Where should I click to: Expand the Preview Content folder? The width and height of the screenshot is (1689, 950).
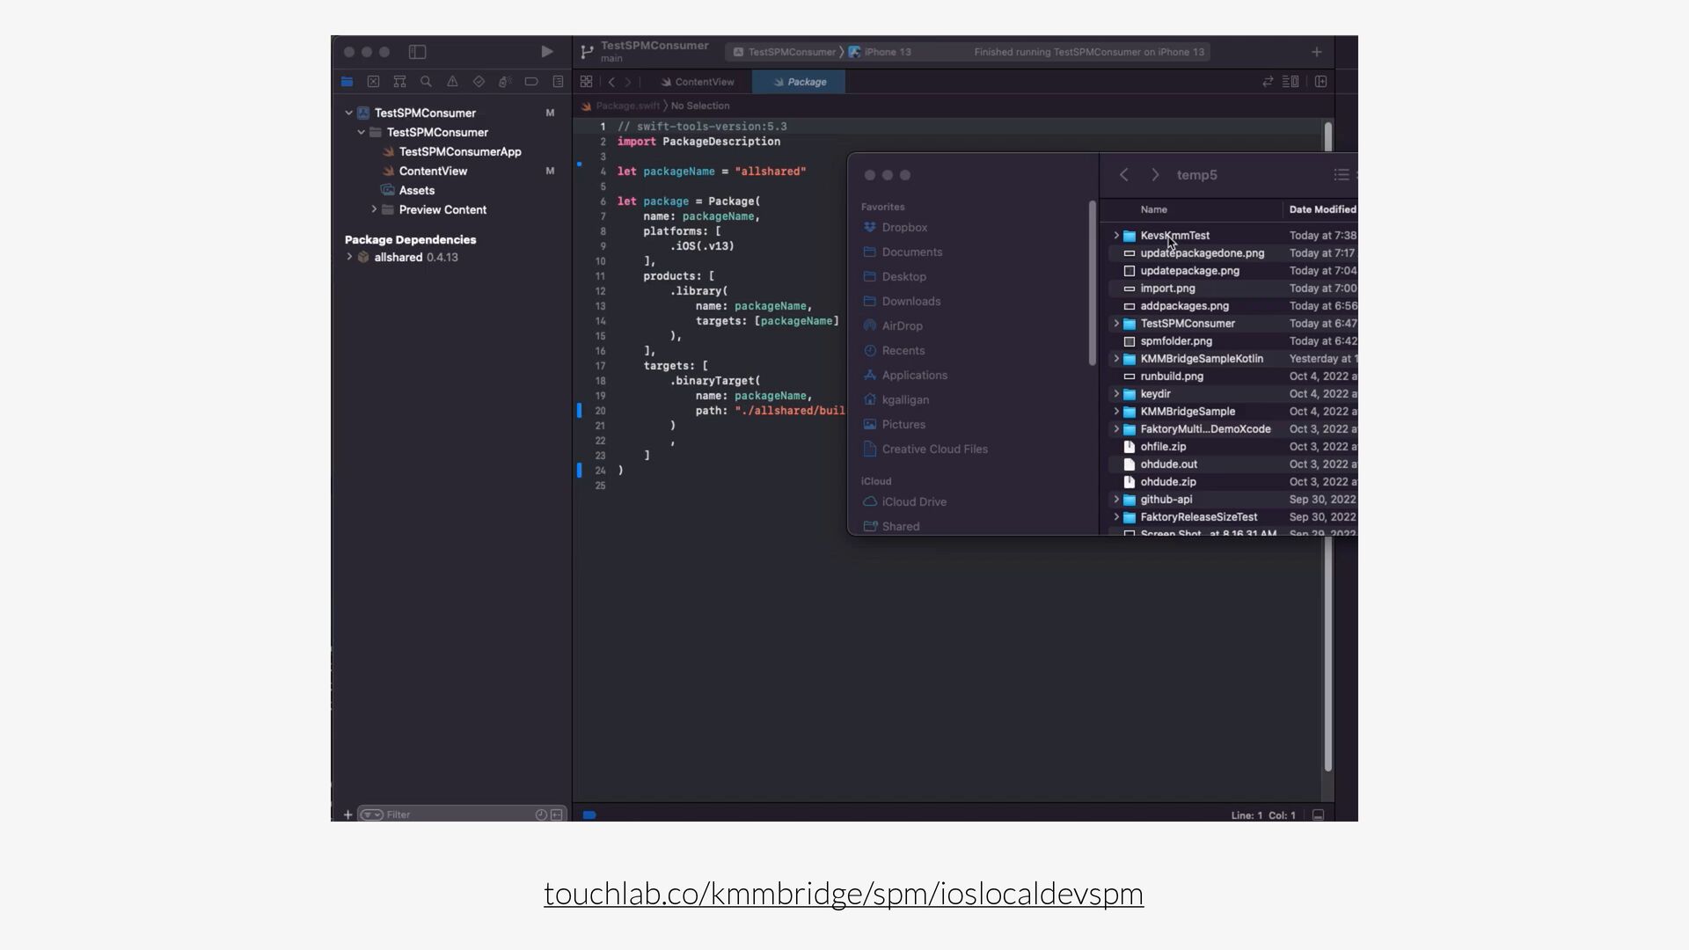point(374,209)
